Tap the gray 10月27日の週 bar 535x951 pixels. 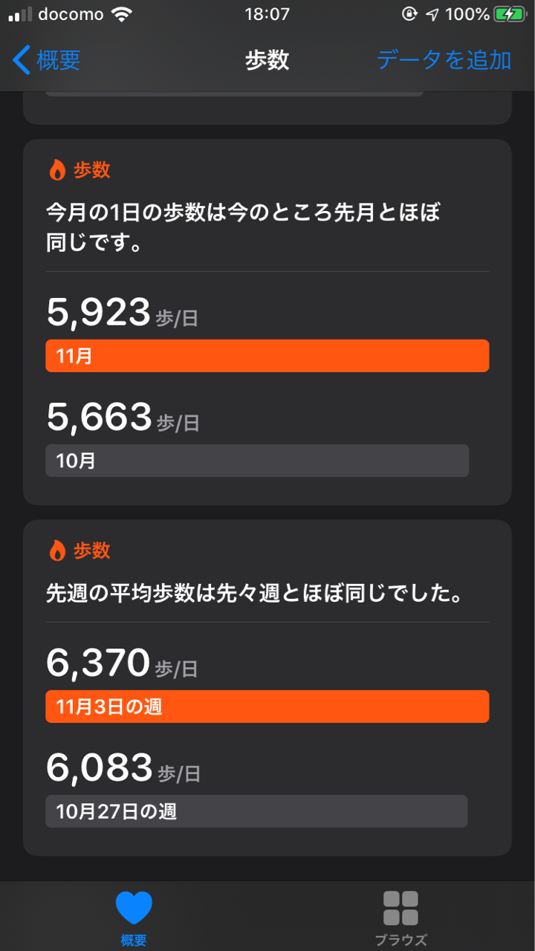(256, 811)
